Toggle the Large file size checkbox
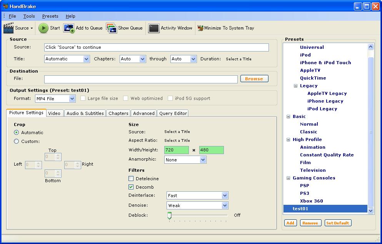This screenshot has width=382, height=244. (x=83, y=98)
